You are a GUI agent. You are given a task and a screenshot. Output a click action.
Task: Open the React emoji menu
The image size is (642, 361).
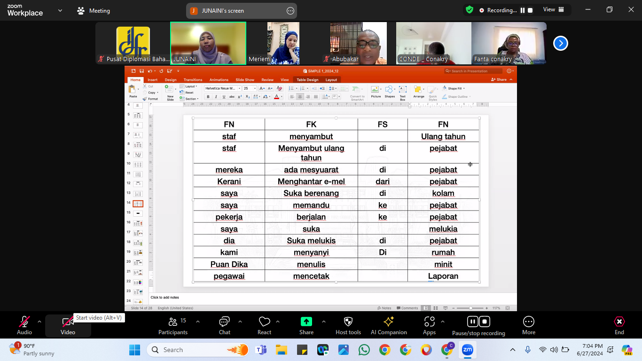click(x=264, y=325)
